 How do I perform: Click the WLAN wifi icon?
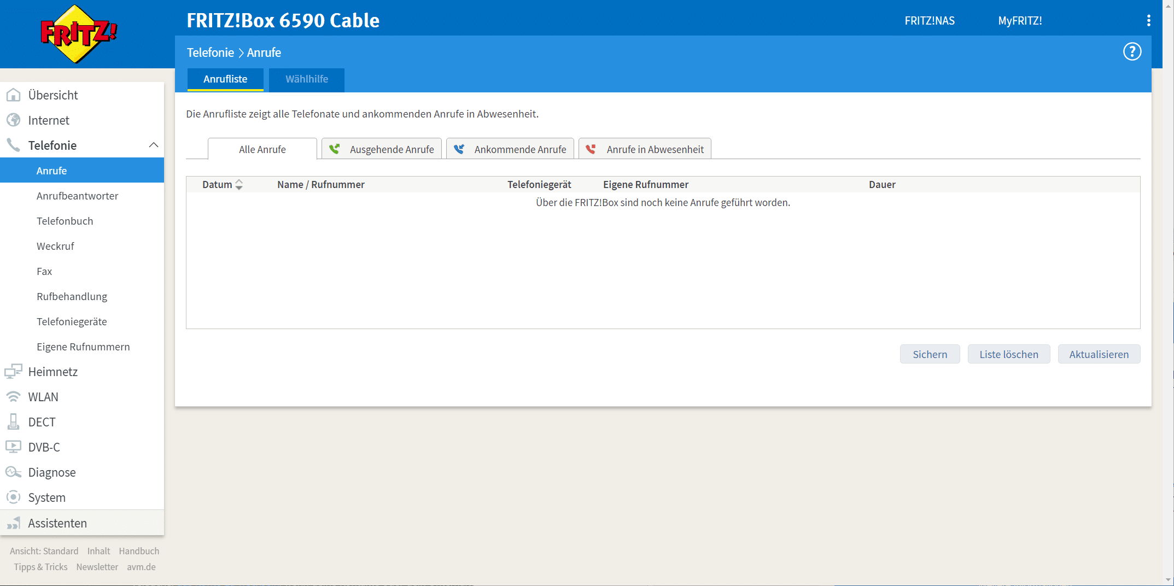pos(13,397)
